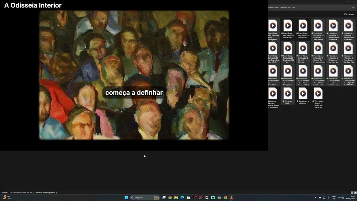Select the file Sistema + Saude
Screen dimensions: 357x201
point(288,96)
